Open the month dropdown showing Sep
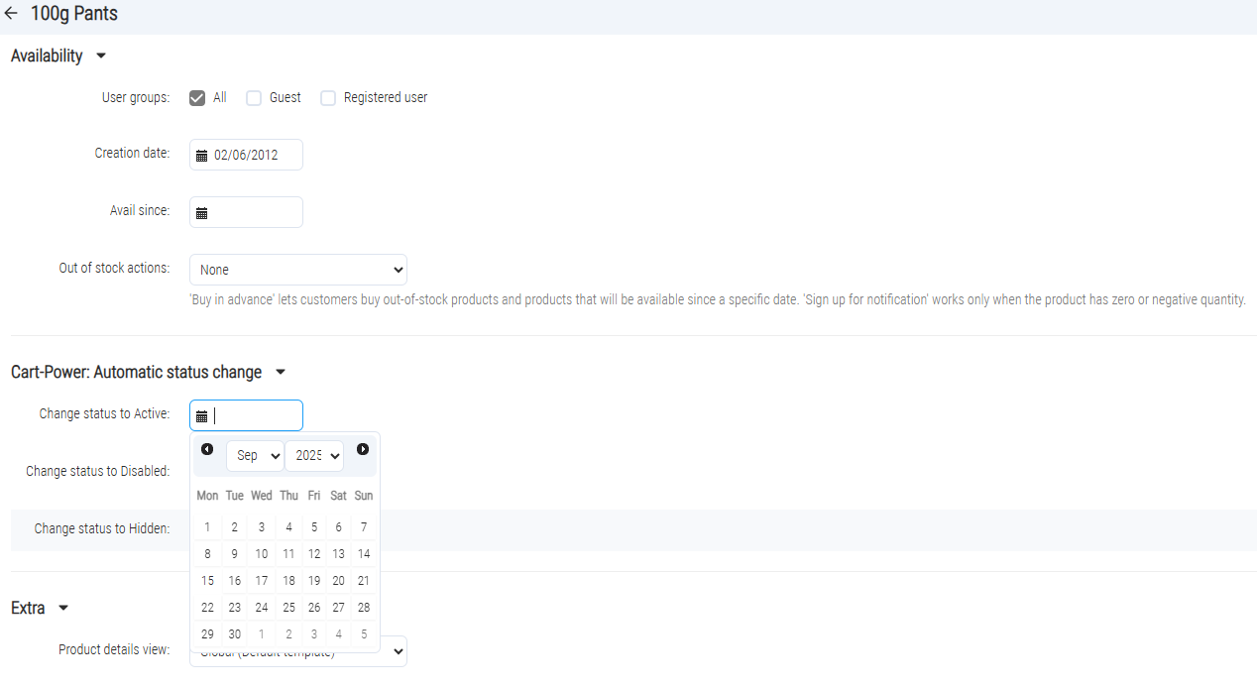Image resolution: width=1257 pixels, height=688 pixels. tap(255, 456)
